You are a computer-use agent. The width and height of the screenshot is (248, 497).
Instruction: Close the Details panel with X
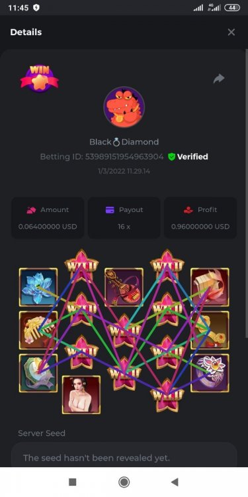coord(231,32)
